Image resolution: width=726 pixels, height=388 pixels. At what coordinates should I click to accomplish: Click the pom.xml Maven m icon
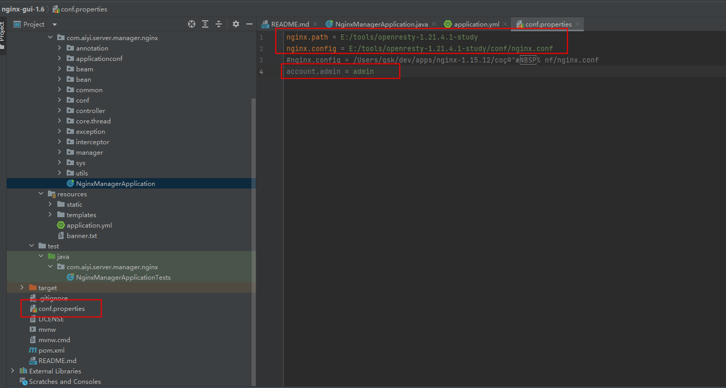[33, 350]
